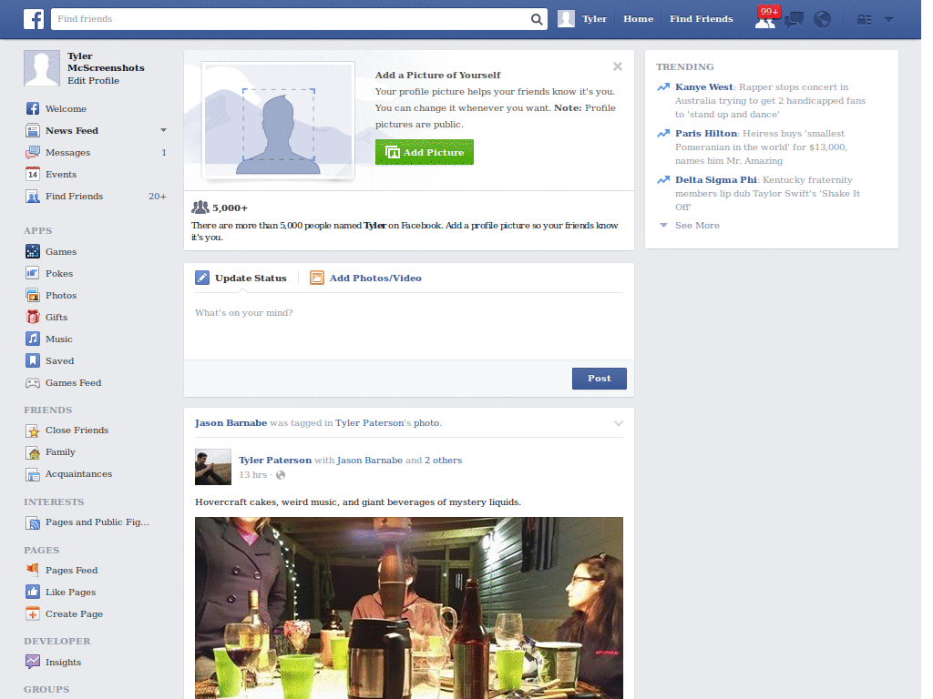Viewport: 933px width, 699px height.
Task: Open the privacy shortcuts lock icon
Action: pos(864,20)
